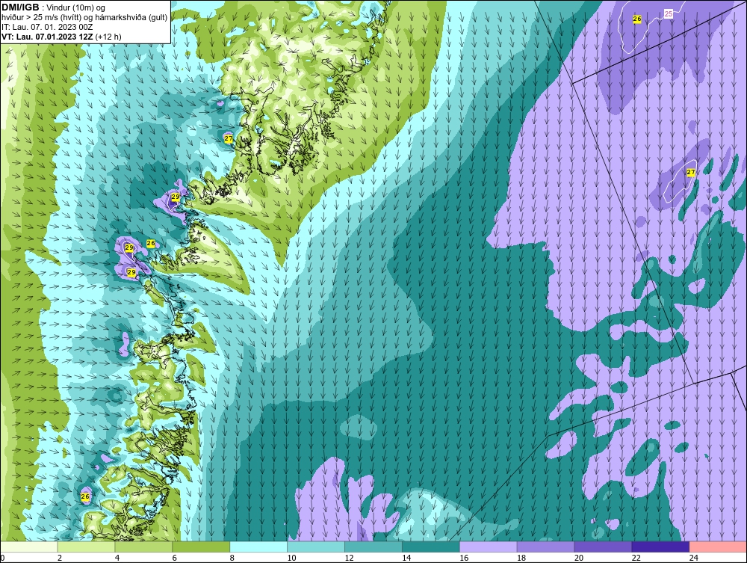This screenshot has height=563, width=747.
Task: Click the legend scale number 22
Action: (x=636, y=558)
